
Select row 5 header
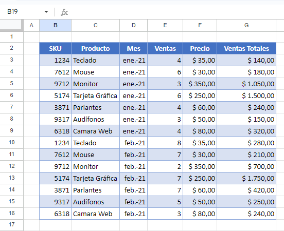pos(12,84)
